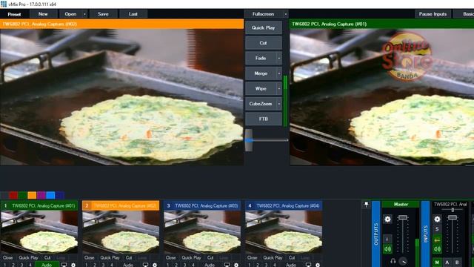Apply the Merge transition
Image resolution: width=474 pixels, height=267 pixels.
tap(261, 73)
